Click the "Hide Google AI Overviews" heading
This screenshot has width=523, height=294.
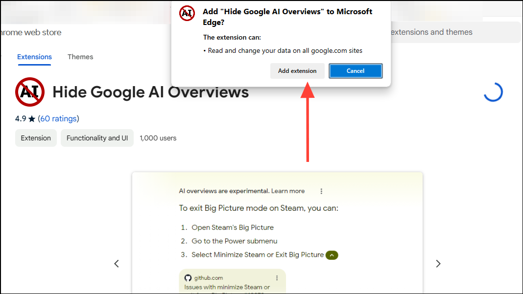(x=150, y=92)
